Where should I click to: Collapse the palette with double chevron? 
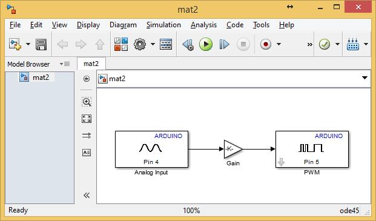point(87,196)
